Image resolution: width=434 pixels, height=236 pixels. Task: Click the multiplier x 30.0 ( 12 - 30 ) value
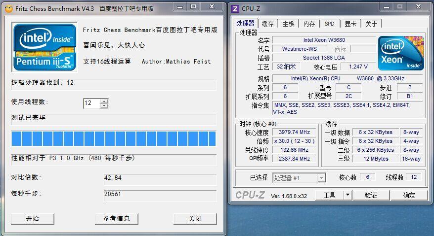click(294, 141)
